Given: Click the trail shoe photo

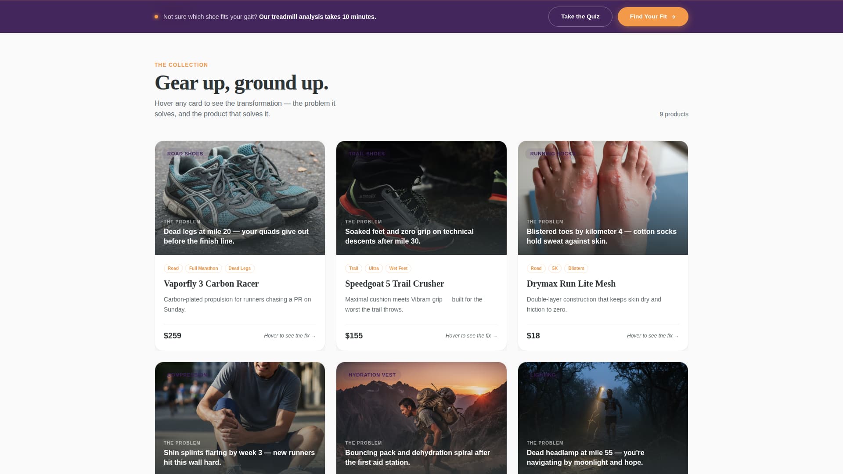Looking at the screenshot, I should pyautogui.click(x=421, y=197).
